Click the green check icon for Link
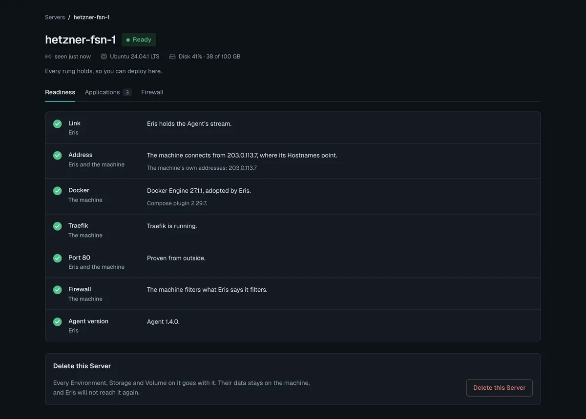586x419 pixels. click(x=58, y=124)
